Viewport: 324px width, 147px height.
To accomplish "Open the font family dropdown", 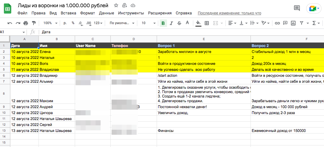I will (x=122, y=23).
